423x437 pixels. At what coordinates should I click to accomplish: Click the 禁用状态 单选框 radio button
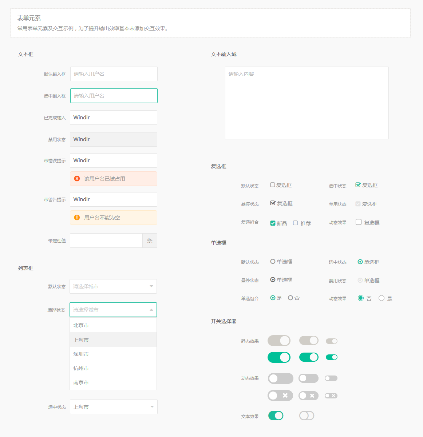point(360,280)
